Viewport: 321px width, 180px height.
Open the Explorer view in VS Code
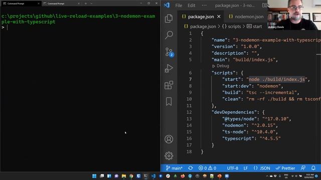(x=169, y=18)
